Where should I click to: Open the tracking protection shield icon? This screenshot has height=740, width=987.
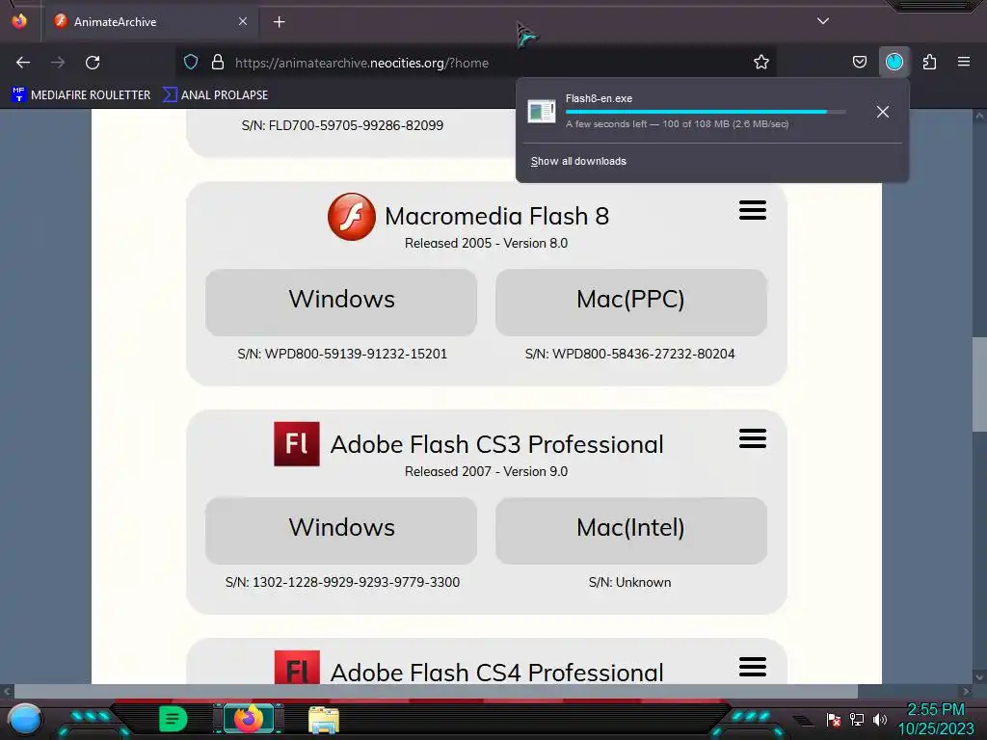pos(191,63)
